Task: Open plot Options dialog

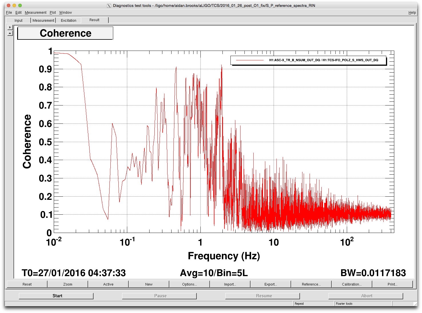Action: 190,284
